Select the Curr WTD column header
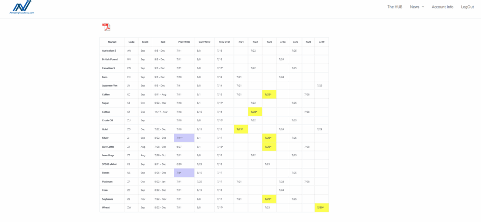 (204, 42)
